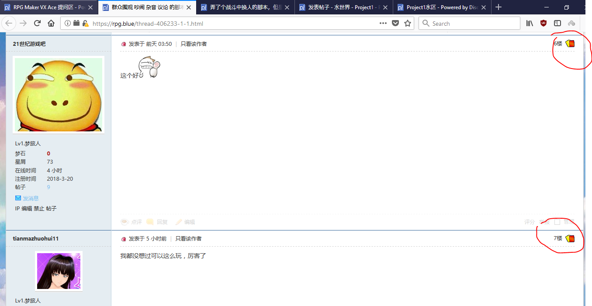Screen dimensions: 592x306
Task: Click the yellow face avatar of 21世纪游戏吧
Action: tap(59, 94)
